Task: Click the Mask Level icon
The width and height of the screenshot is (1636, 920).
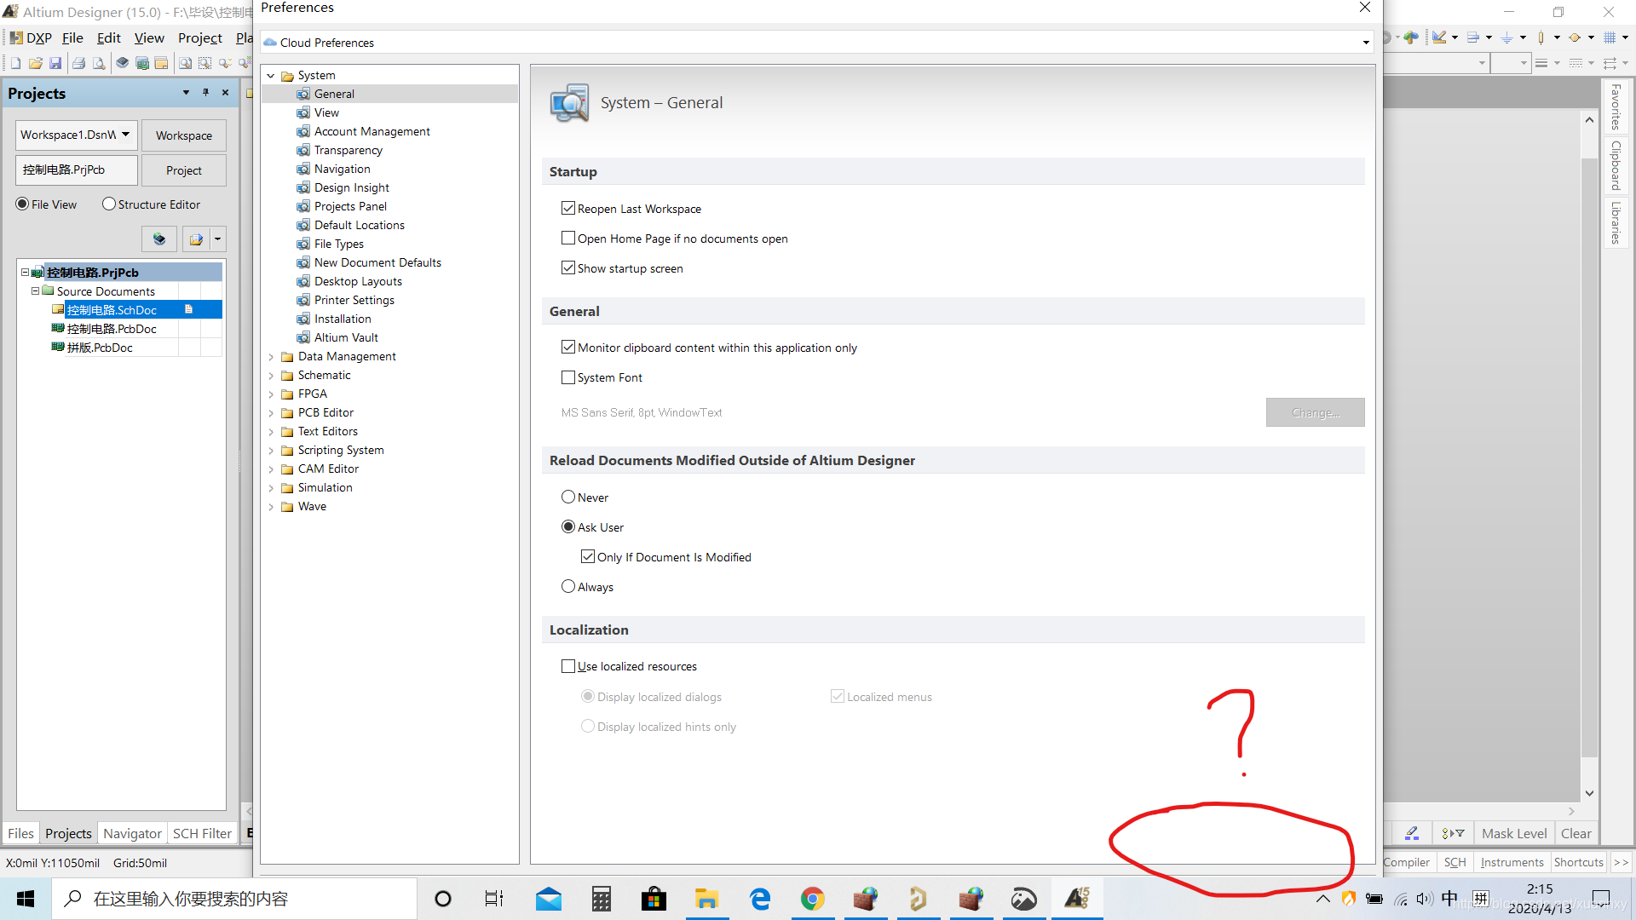Action: click(x=1517, y=832)
